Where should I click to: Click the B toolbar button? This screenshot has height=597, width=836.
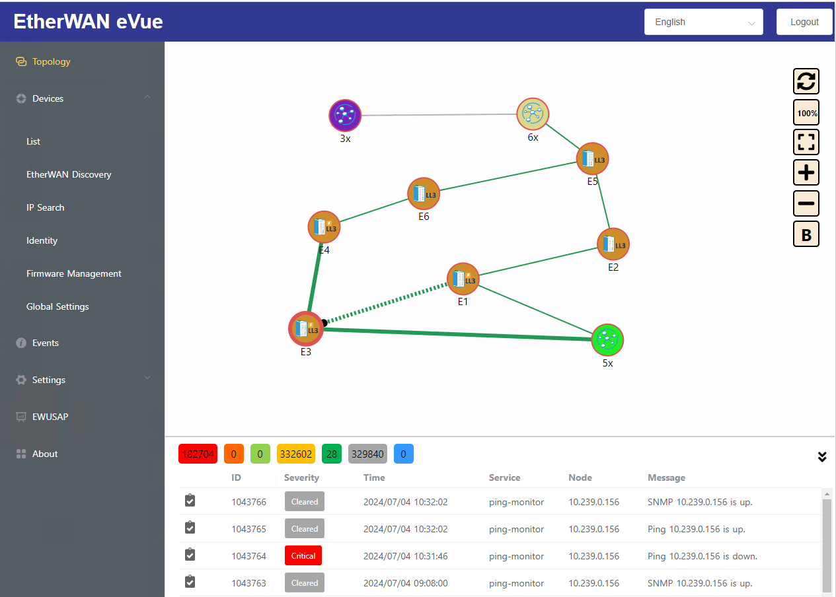pos(806,234)
